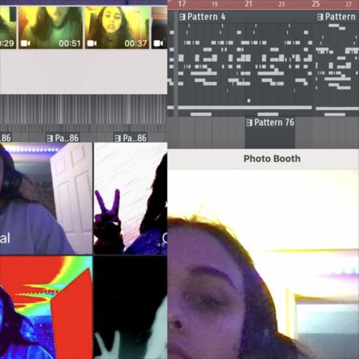
Task: Click the pattern icon beside Pattern 4
Action: pyautogui.click(x=182, y=17)
